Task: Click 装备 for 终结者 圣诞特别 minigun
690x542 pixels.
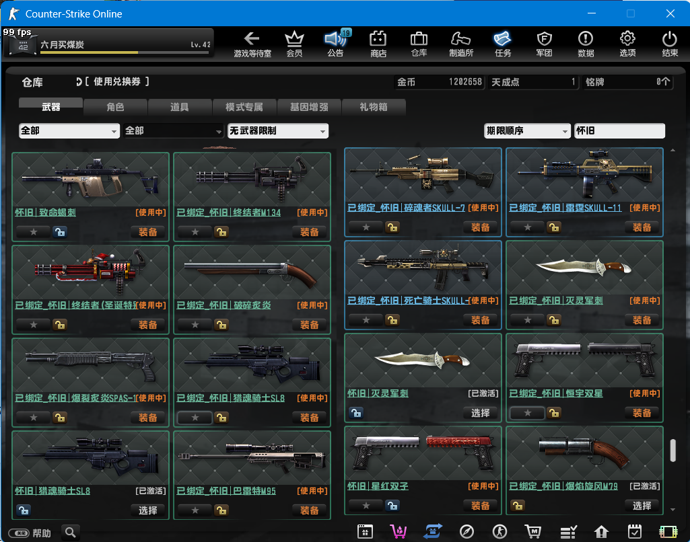Action: click(x=148, y=325)
